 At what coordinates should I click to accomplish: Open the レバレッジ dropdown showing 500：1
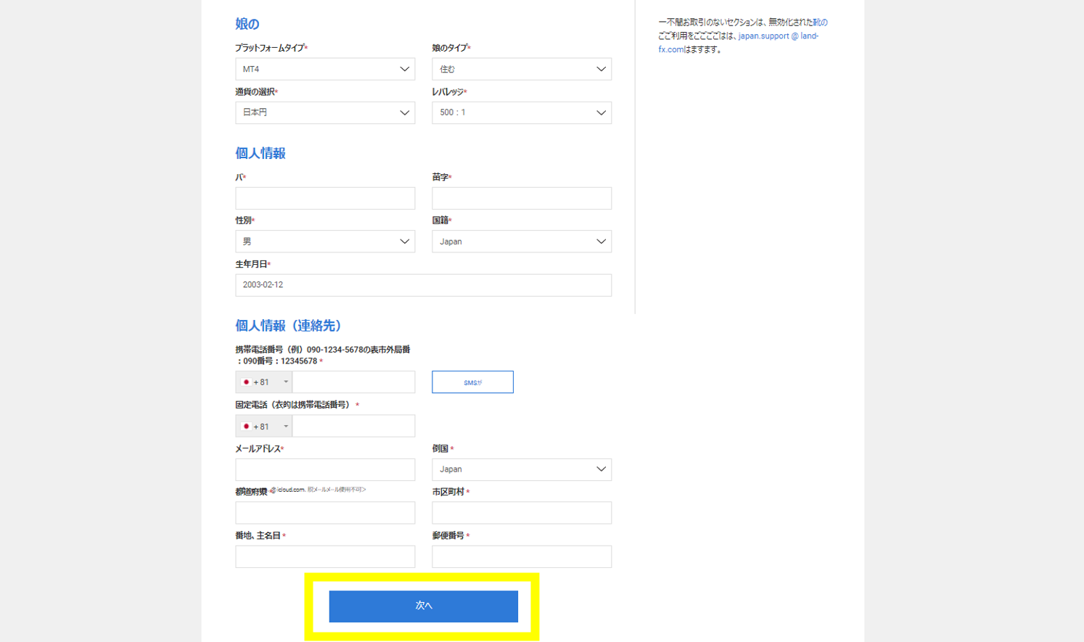(522, 112)
